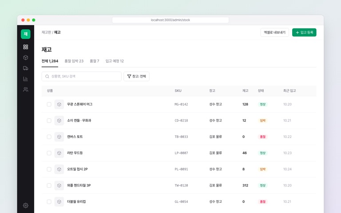Click SKU code TB-0033

(x=181, y=137)
